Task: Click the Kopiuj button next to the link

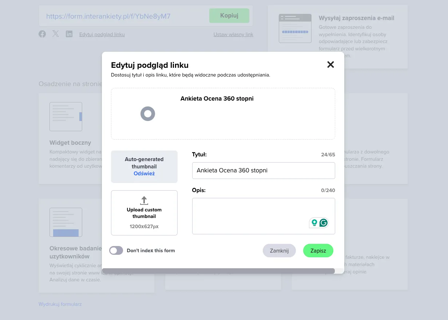Action: (229, 16)
